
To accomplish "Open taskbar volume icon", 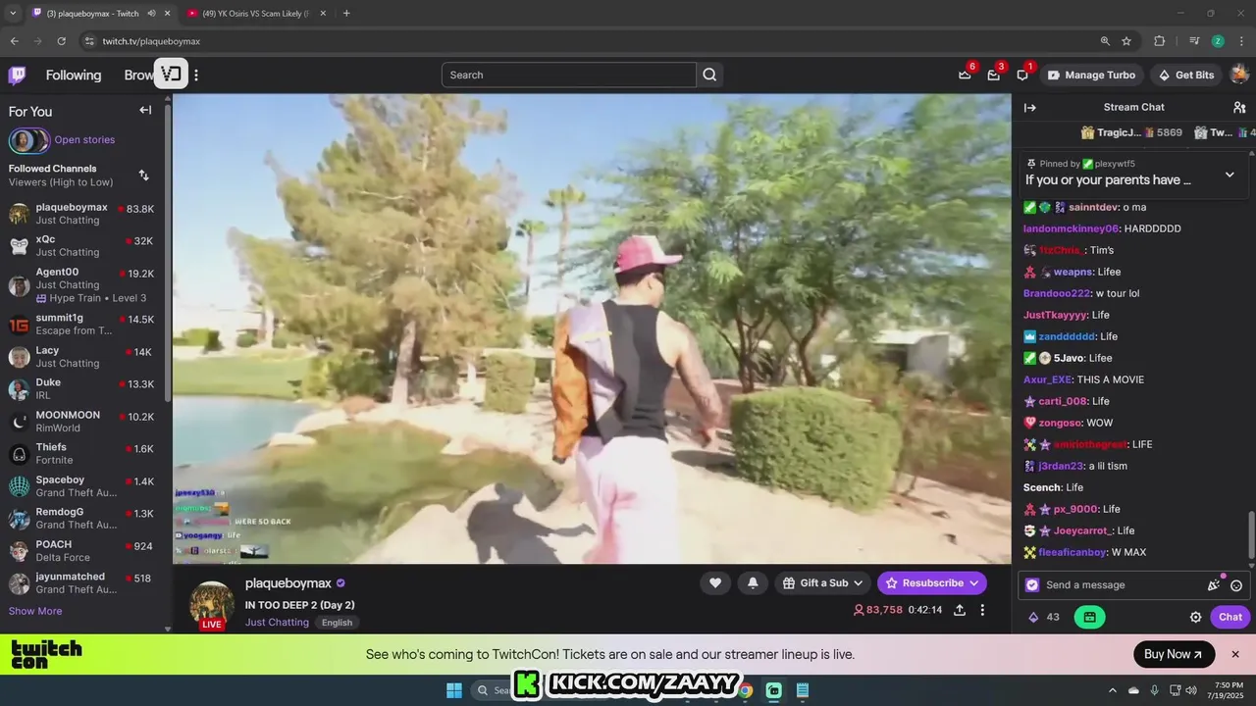I will point(1190,690).
